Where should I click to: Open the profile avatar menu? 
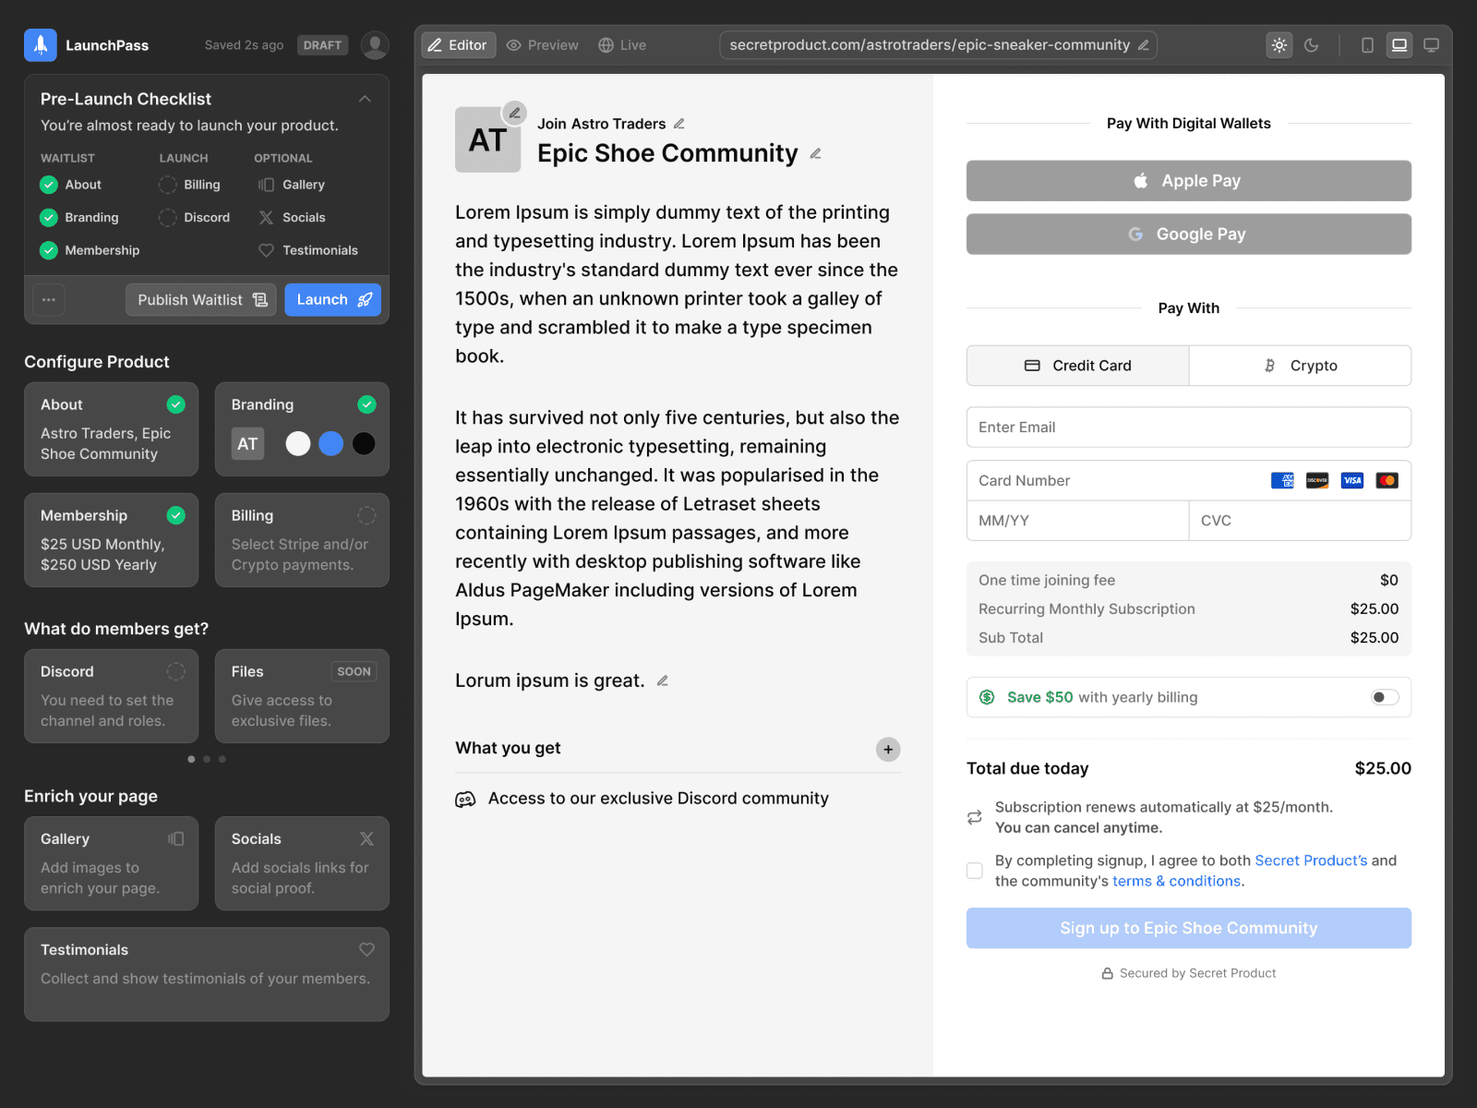pos(375,44)
